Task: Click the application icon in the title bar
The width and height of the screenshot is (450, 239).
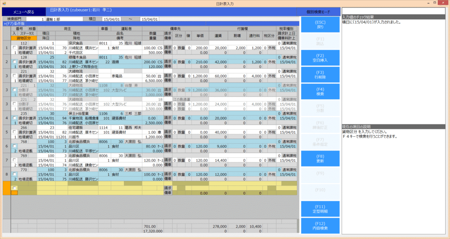Action: point(4,3)
